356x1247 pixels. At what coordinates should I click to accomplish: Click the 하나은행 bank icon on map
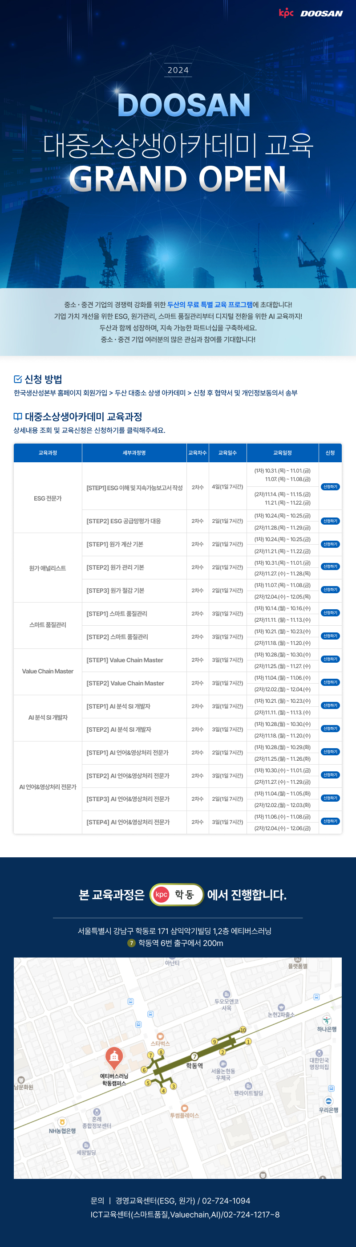[x=327, y=1020]
